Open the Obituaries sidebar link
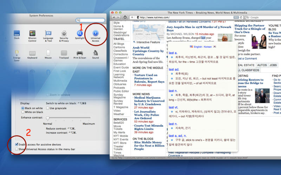281x175 pixels. (x=120, y=84)
